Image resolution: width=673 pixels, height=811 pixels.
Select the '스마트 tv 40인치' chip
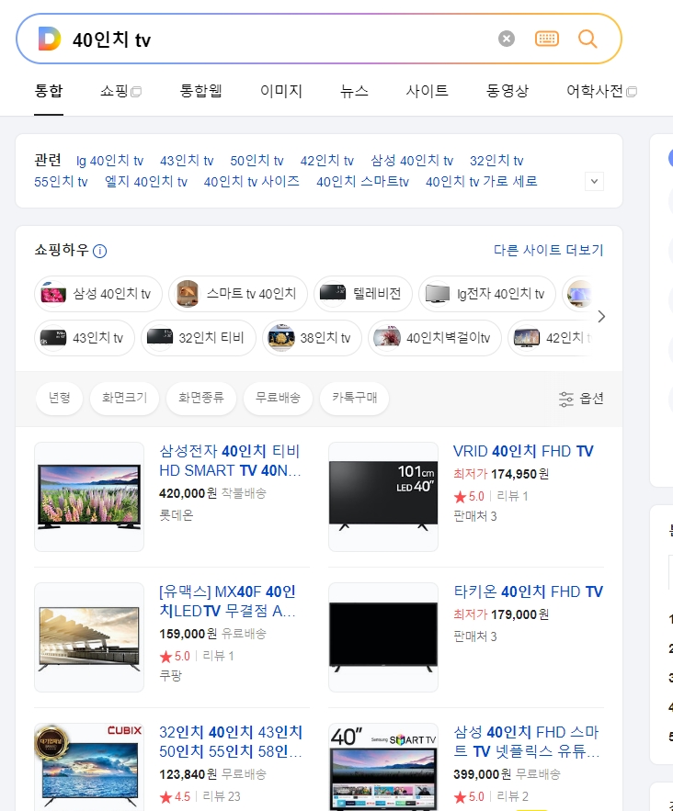point(238,294)
